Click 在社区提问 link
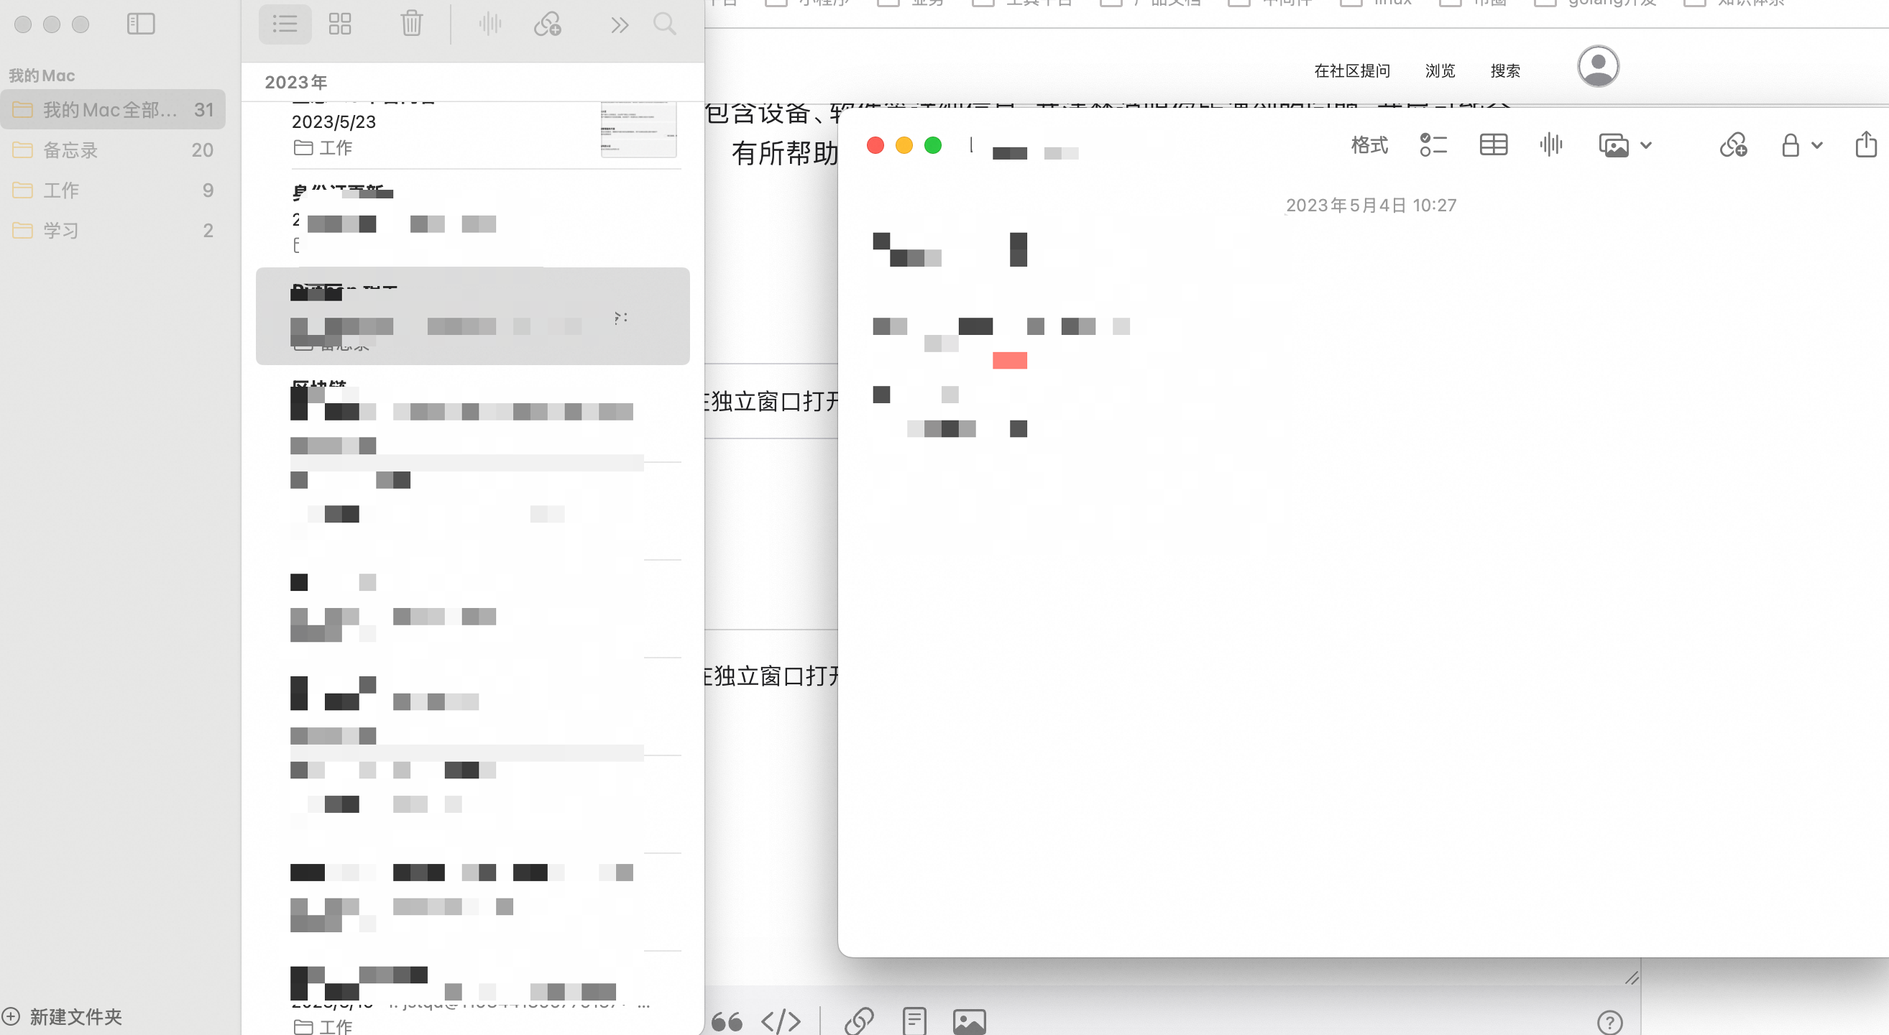The width and height of the screenshot is (1889, 1035). [1351, 71]
